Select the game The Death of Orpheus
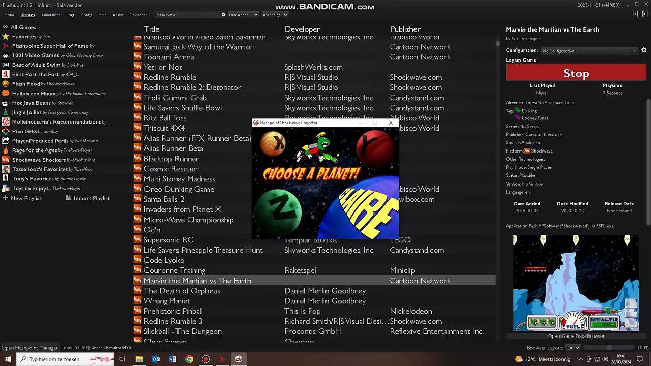The height and width of the screenshot is (366, 651). pyautogui.click(x=314, y=291)
